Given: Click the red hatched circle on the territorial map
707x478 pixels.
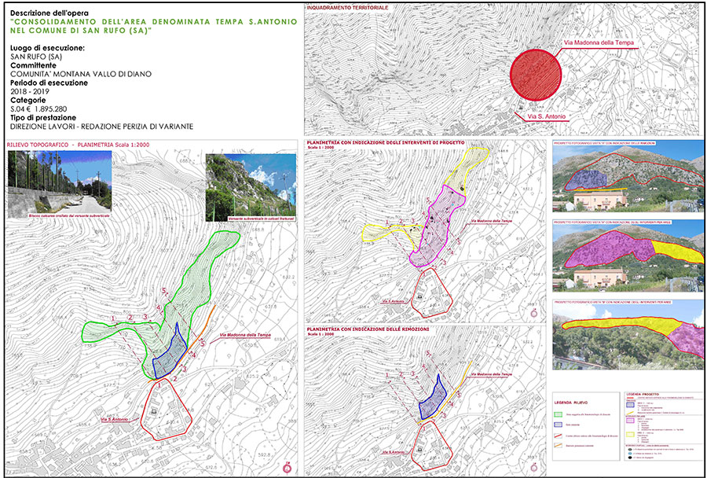Looking at the screenshot, I should [536, 75].
